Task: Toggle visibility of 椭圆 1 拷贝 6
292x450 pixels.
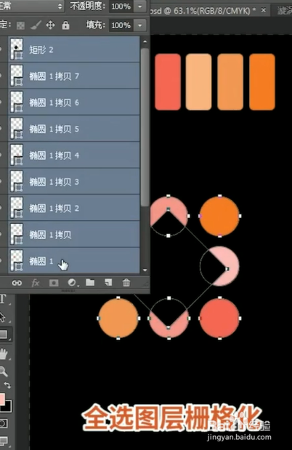Action: [x=2, y=103]
